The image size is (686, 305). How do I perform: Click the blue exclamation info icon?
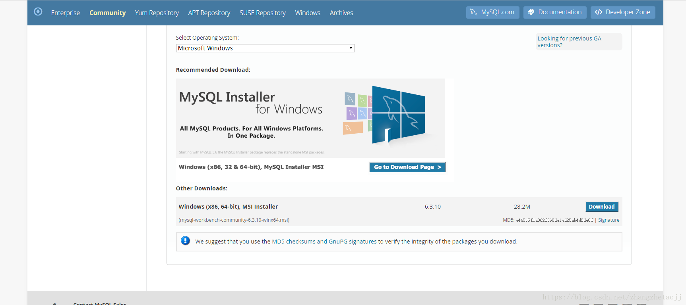[x=185, y=241]
